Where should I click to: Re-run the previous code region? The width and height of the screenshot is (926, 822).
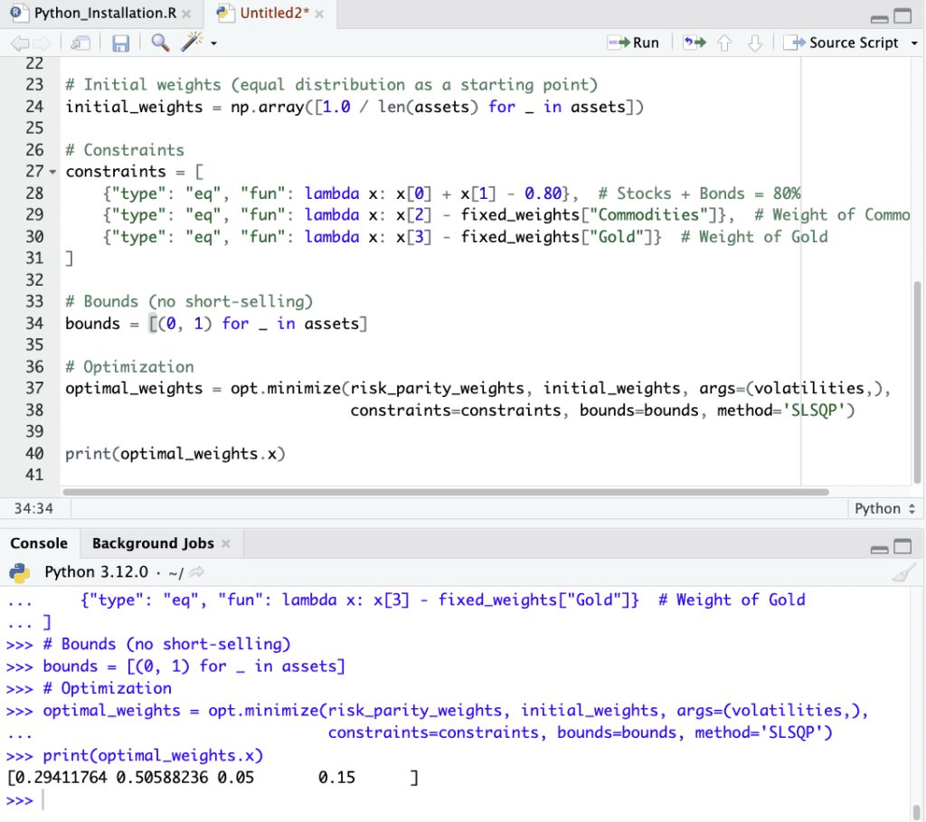tap(694, 43)
